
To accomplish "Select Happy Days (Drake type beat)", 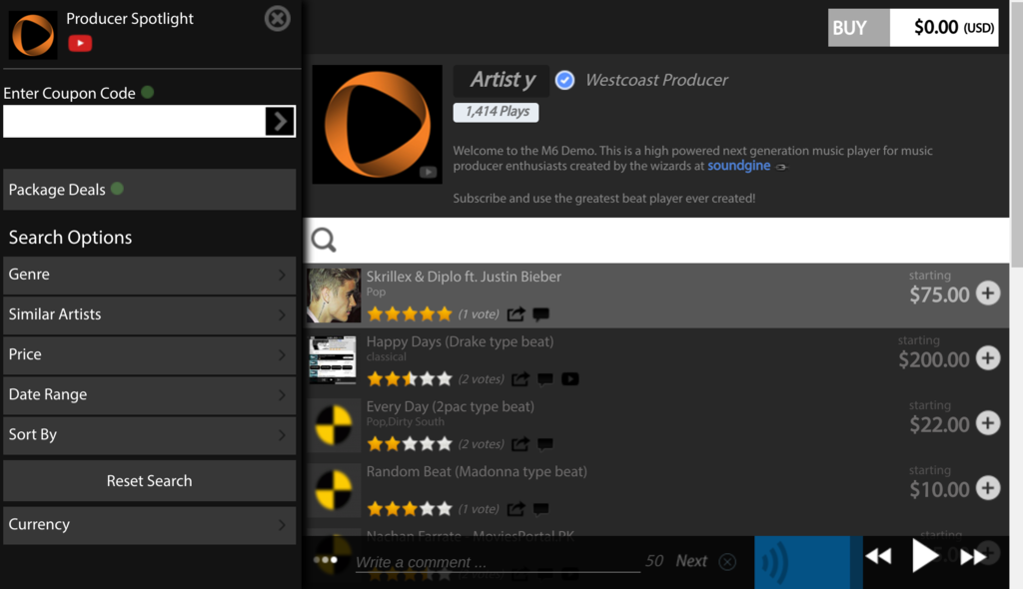I will (460, 341).
